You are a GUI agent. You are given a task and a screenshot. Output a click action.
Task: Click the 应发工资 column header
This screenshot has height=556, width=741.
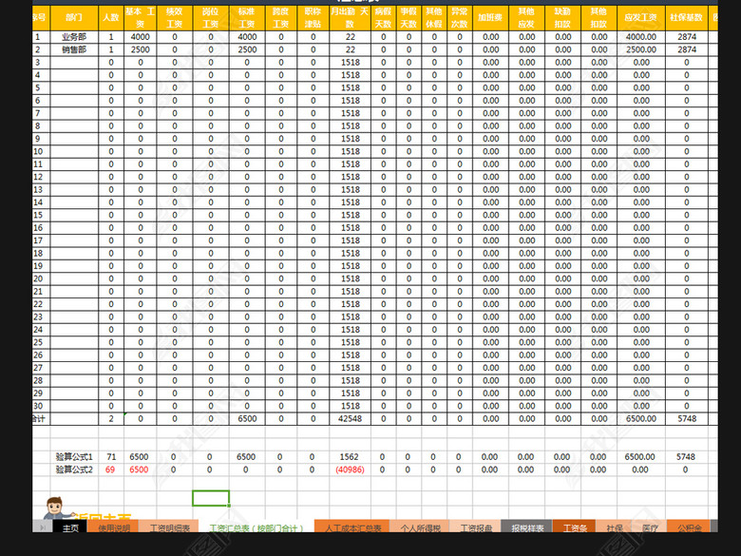(641, 17)
